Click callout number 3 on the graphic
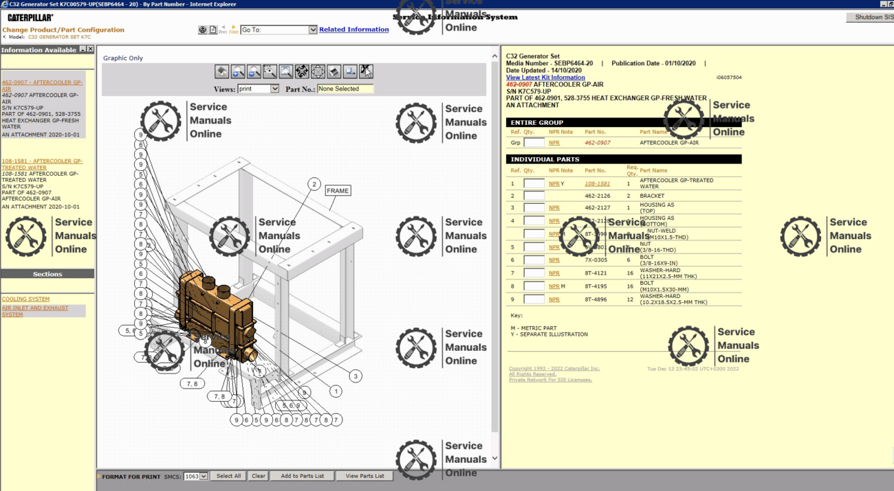 click(x=356, y=376)
